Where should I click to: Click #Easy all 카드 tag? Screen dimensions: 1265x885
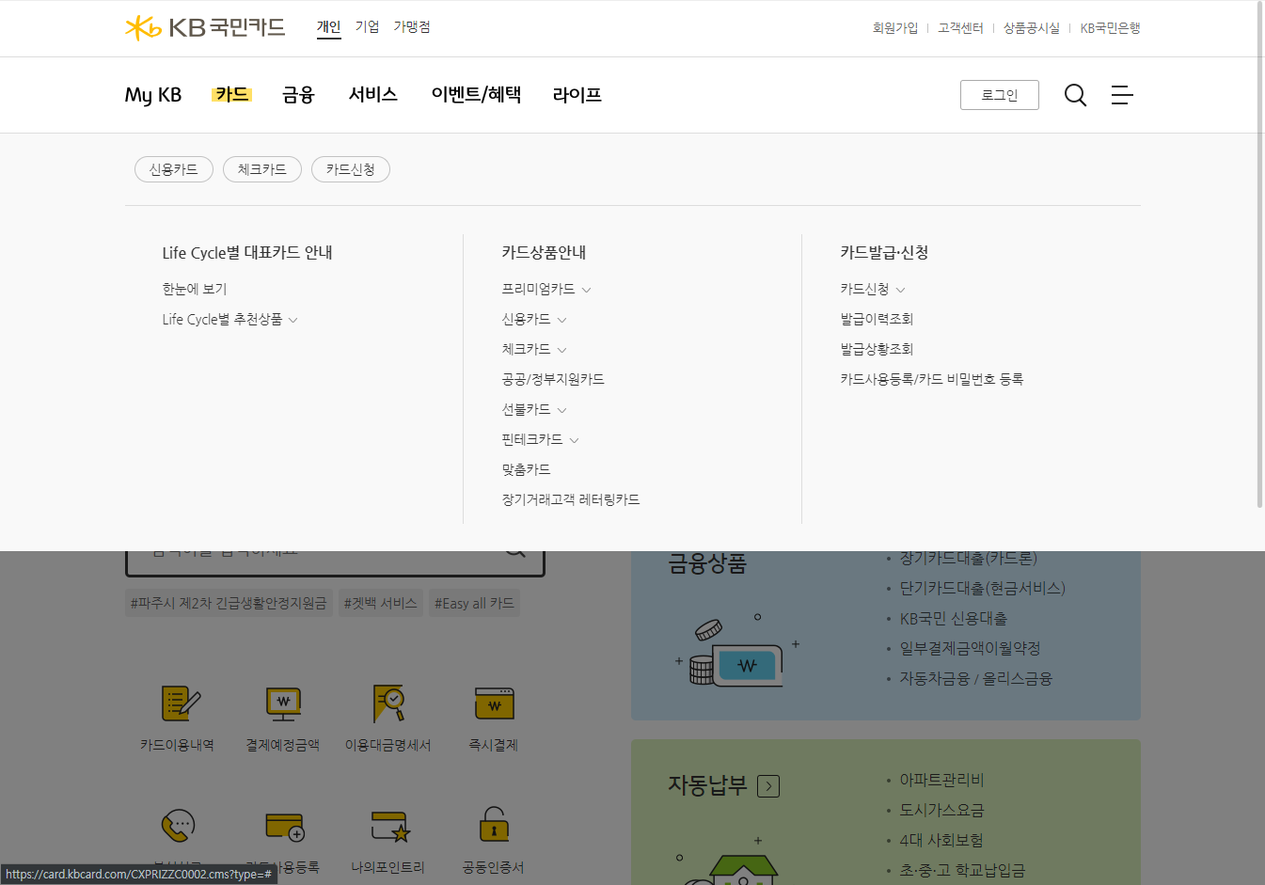pyautogui.click(x=474, y=603)
